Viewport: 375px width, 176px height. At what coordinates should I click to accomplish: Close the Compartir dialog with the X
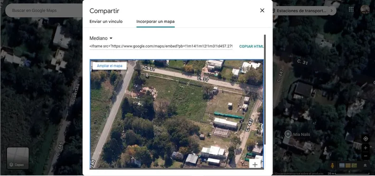point(262,10)
